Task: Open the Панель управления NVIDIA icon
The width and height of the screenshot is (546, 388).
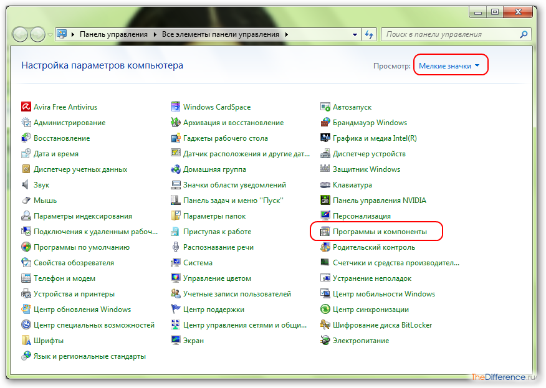Action: tap(325, 201)
